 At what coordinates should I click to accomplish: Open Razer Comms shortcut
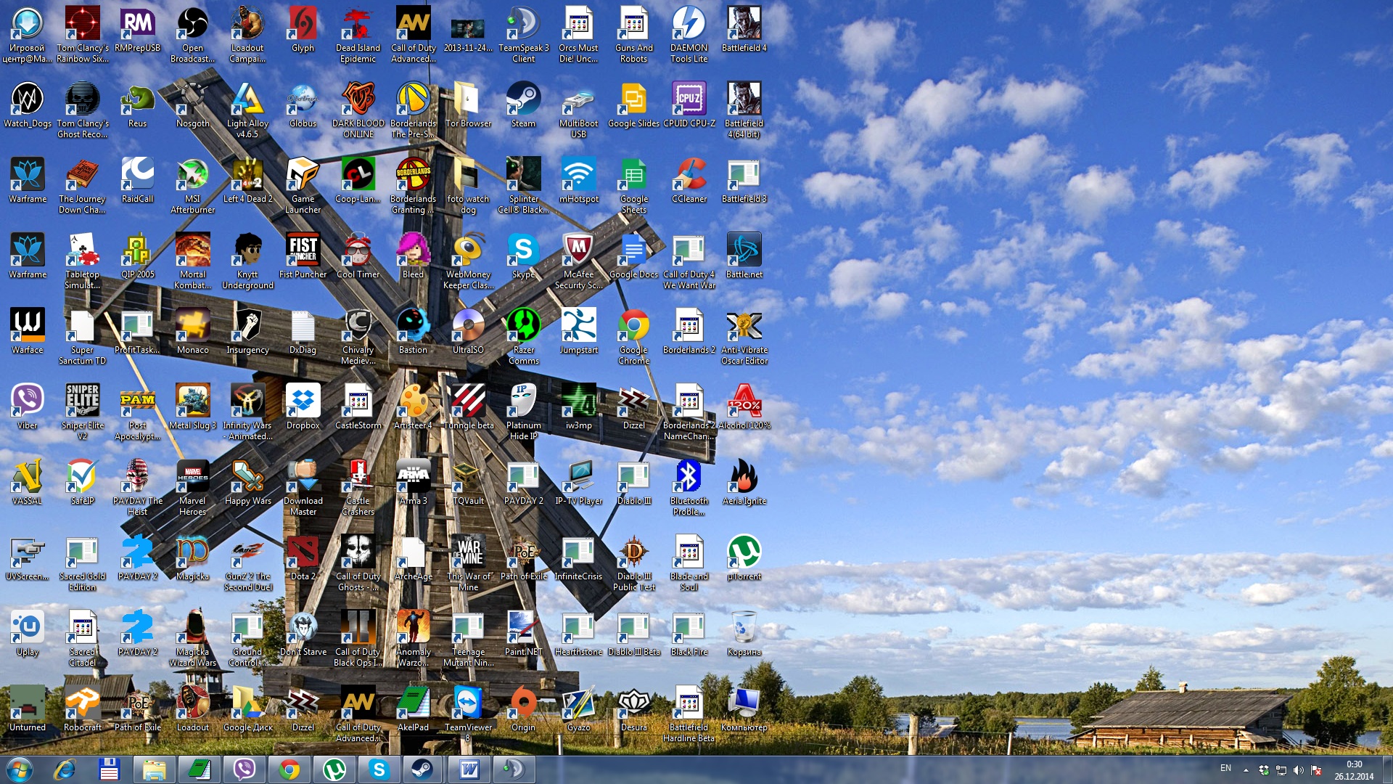click(x=523, y=337)
